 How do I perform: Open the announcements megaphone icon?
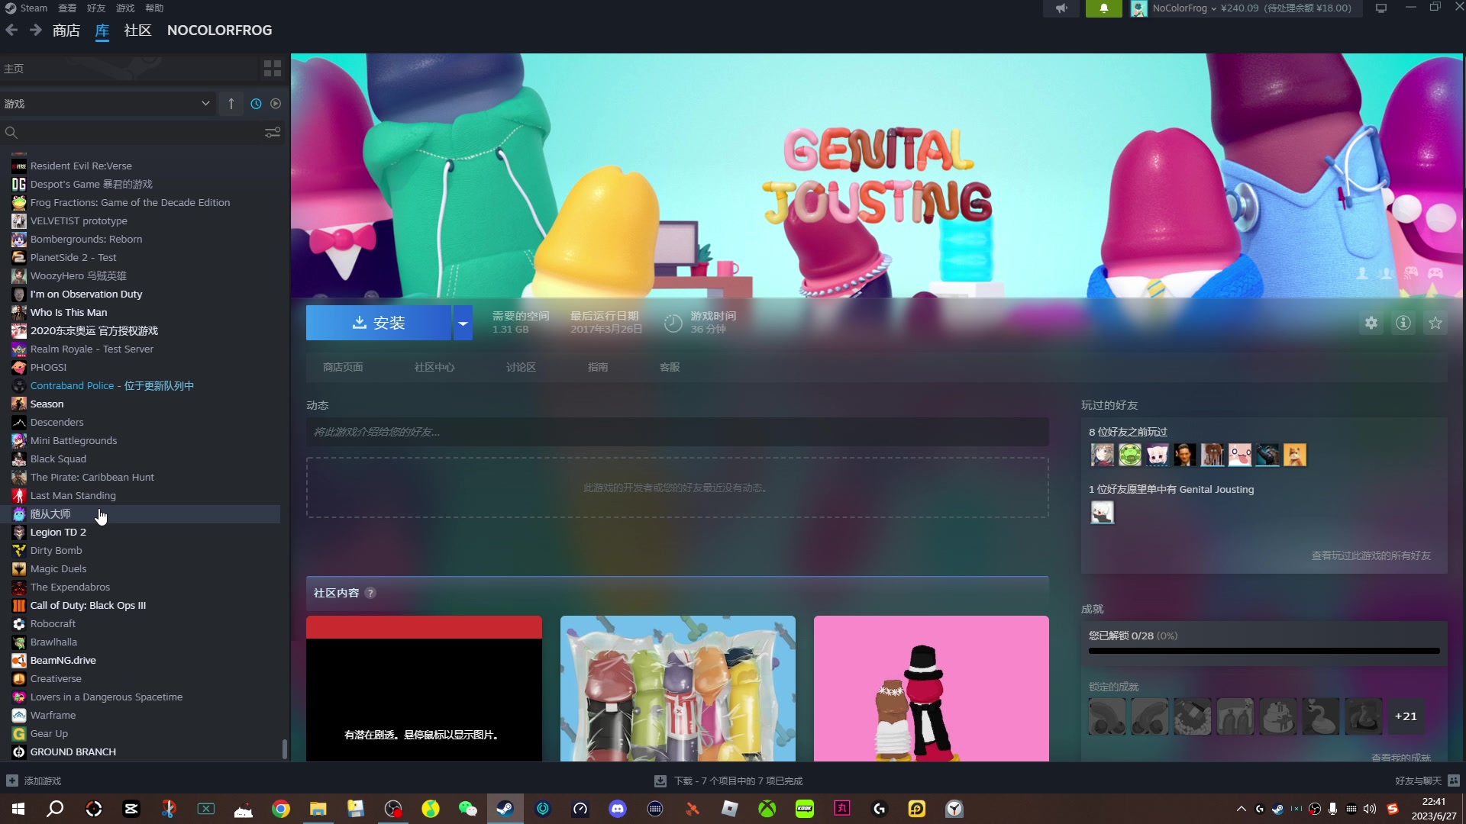1061,8
